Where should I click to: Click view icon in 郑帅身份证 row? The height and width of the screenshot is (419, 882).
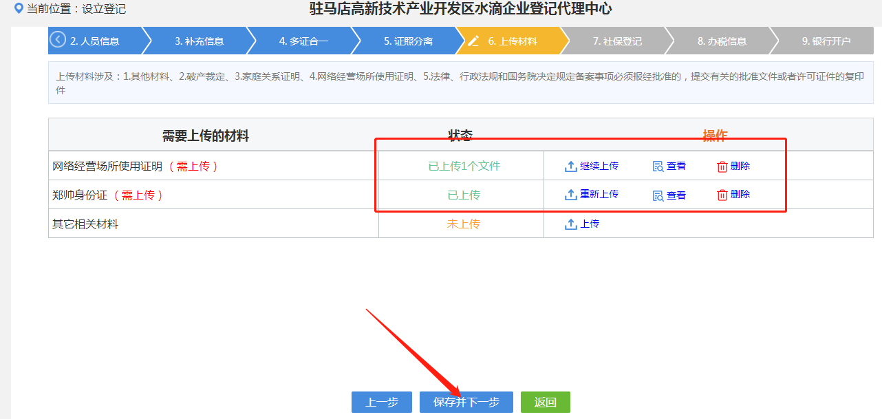tap(658, 195)
